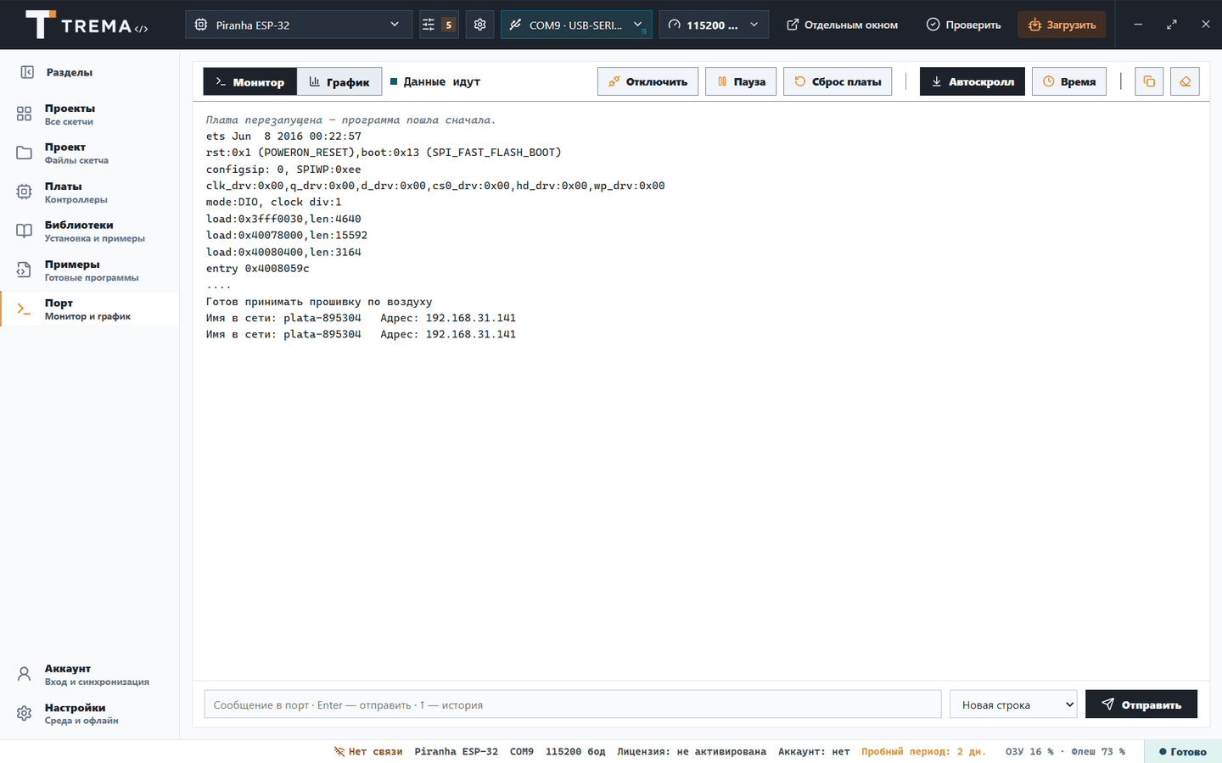The image size is (1222, 763).
Task: Open the Новая строка line ending dropdown
Action: coord(1013,705)
